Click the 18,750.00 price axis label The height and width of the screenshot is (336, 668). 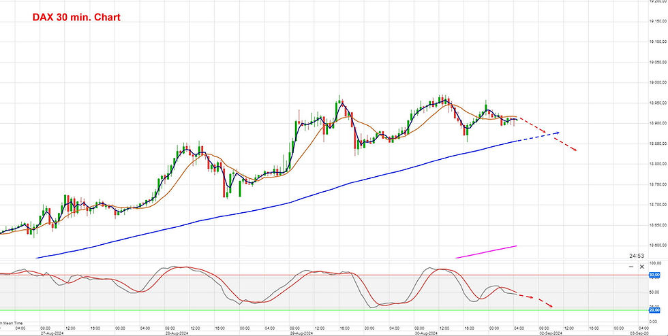[657, 184]
